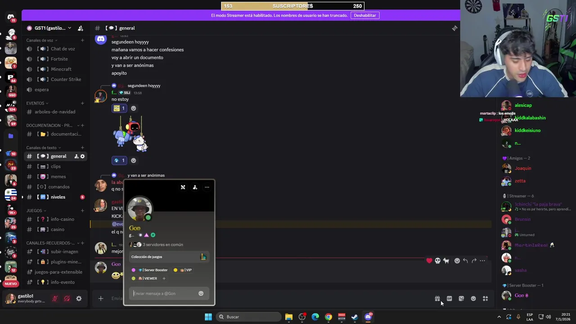The width and height of the screenshot is (576, 324).
Task: Open Colección de juegos section
Action: click(169, 257)
